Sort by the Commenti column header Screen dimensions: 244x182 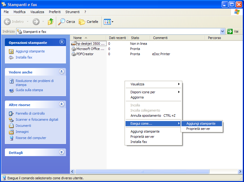coord(178,38)
